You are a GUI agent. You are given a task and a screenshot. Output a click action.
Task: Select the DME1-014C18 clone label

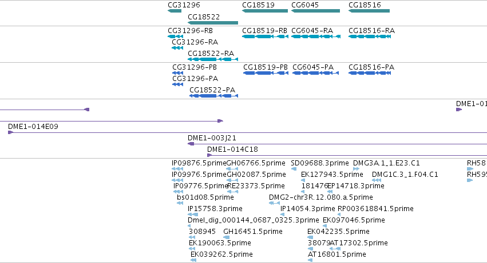pos(232,149)
